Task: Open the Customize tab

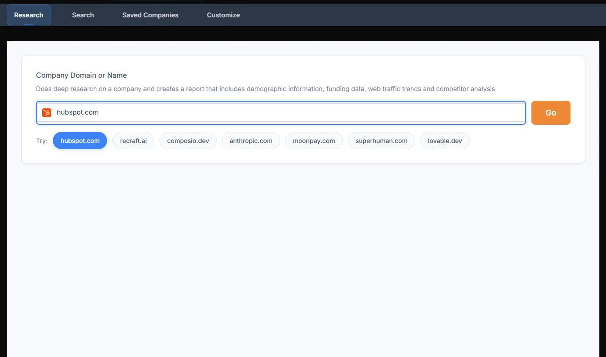Action: (223, 15)
